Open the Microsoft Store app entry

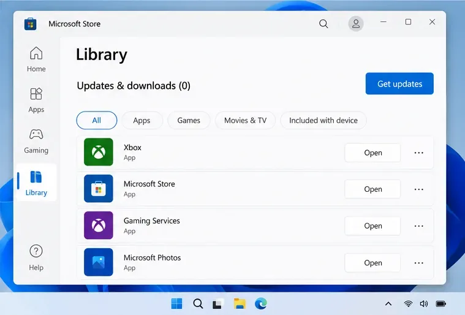click(372, 189)
